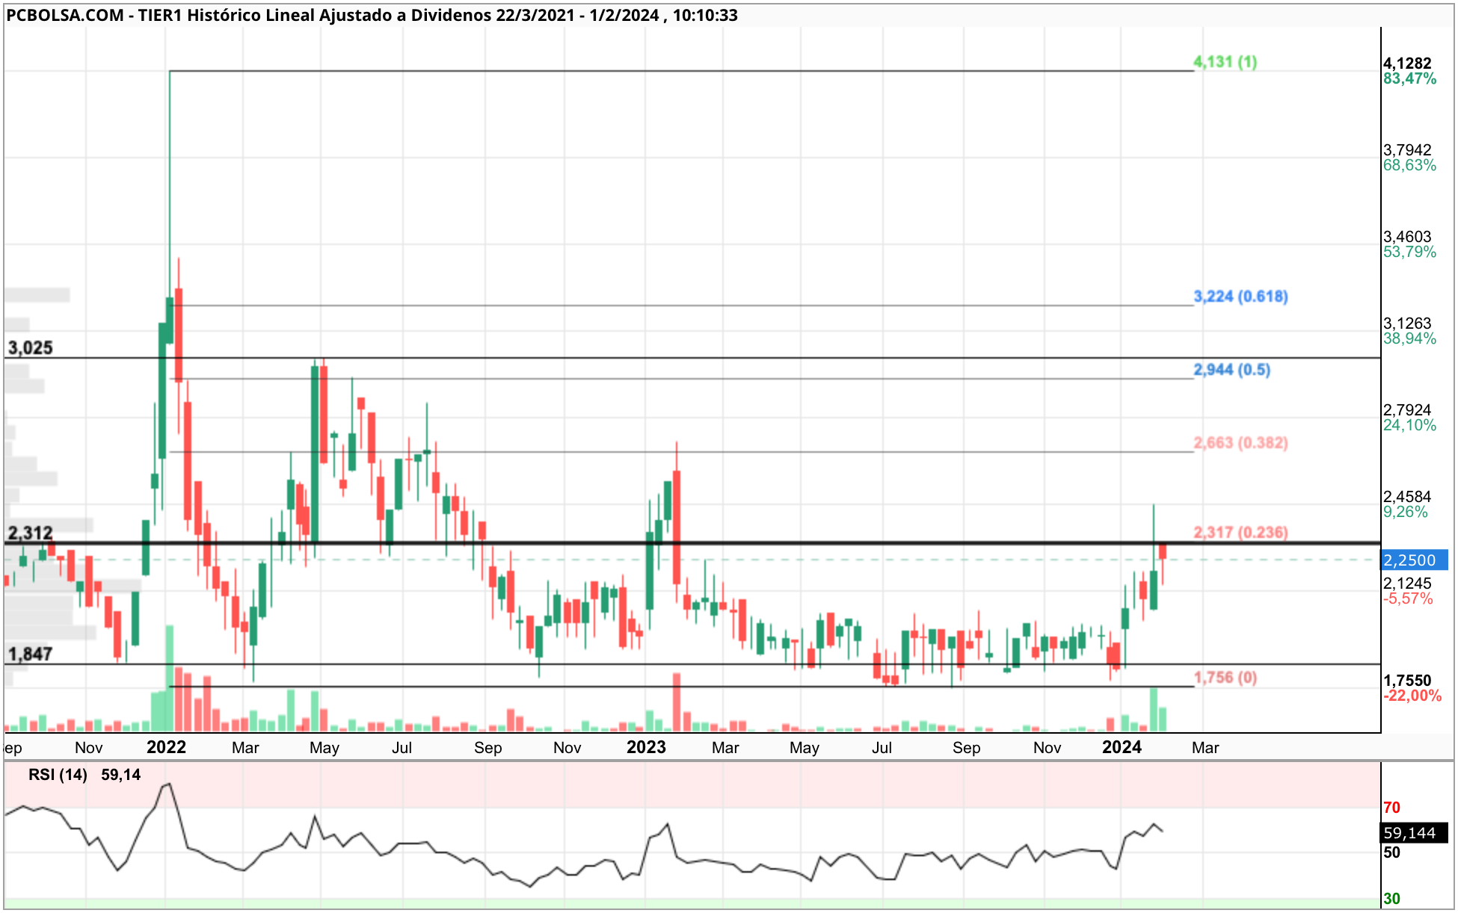Click the 24,10% axis percentage

(1409, 425)
